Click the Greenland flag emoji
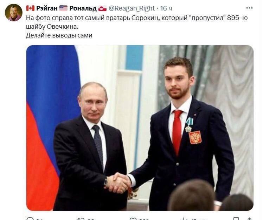 (102, 8)
